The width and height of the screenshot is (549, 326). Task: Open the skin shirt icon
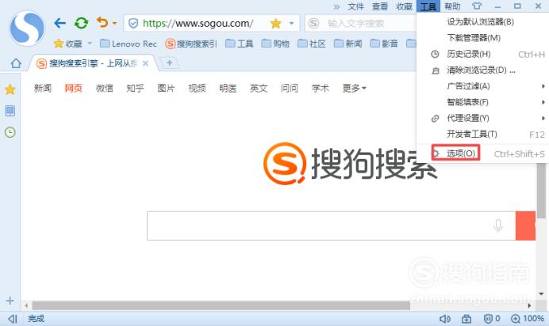coord(477,6)
